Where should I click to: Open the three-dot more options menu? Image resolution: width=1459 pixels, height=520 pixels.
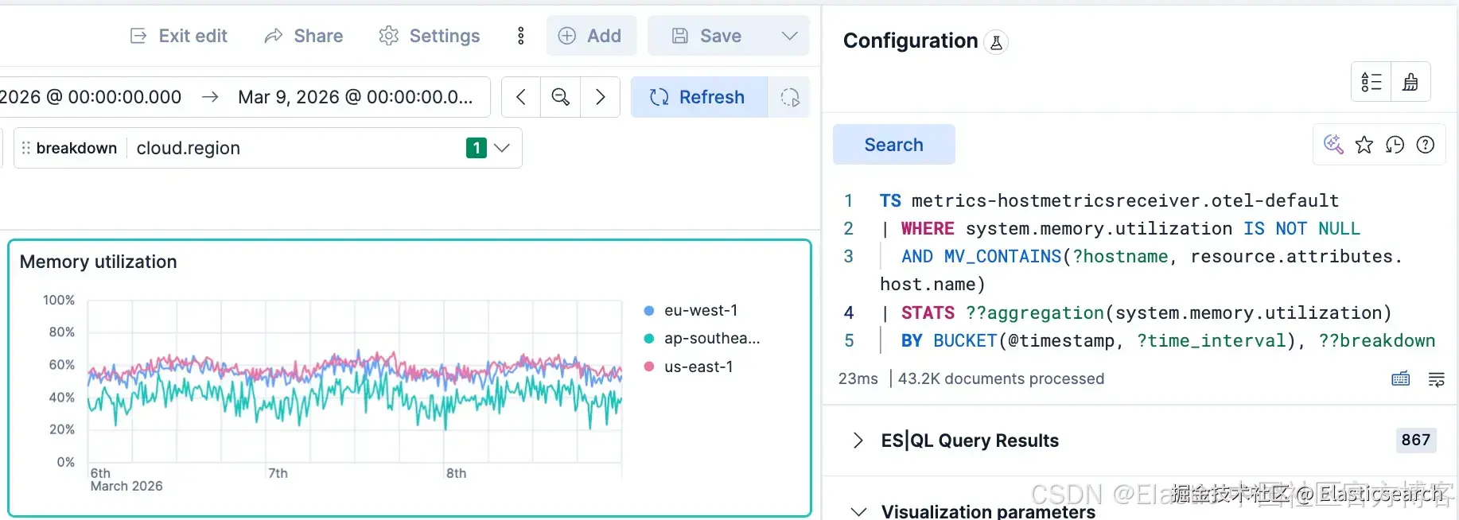[521, 36]
